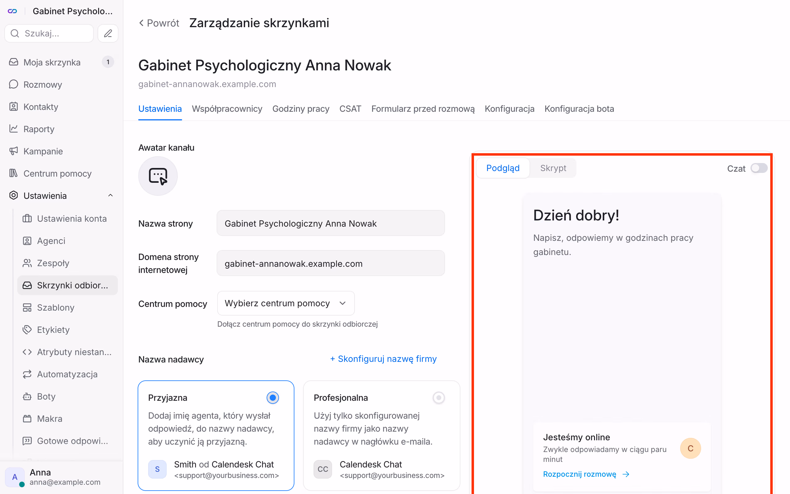Click the Nazwa strony input field

pos(331,223)
